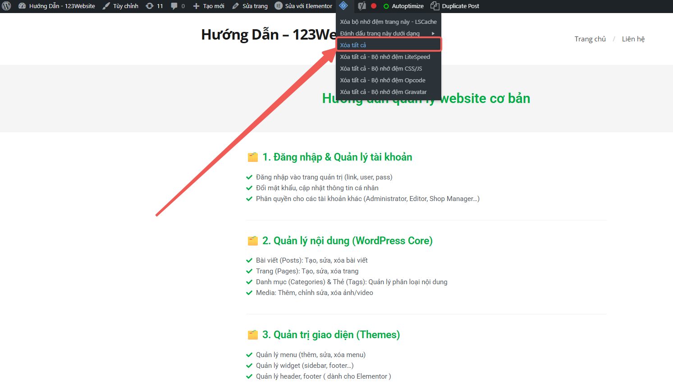
Task: Select the highlighted Xóa tất cả option
Action: click(353, 45)
